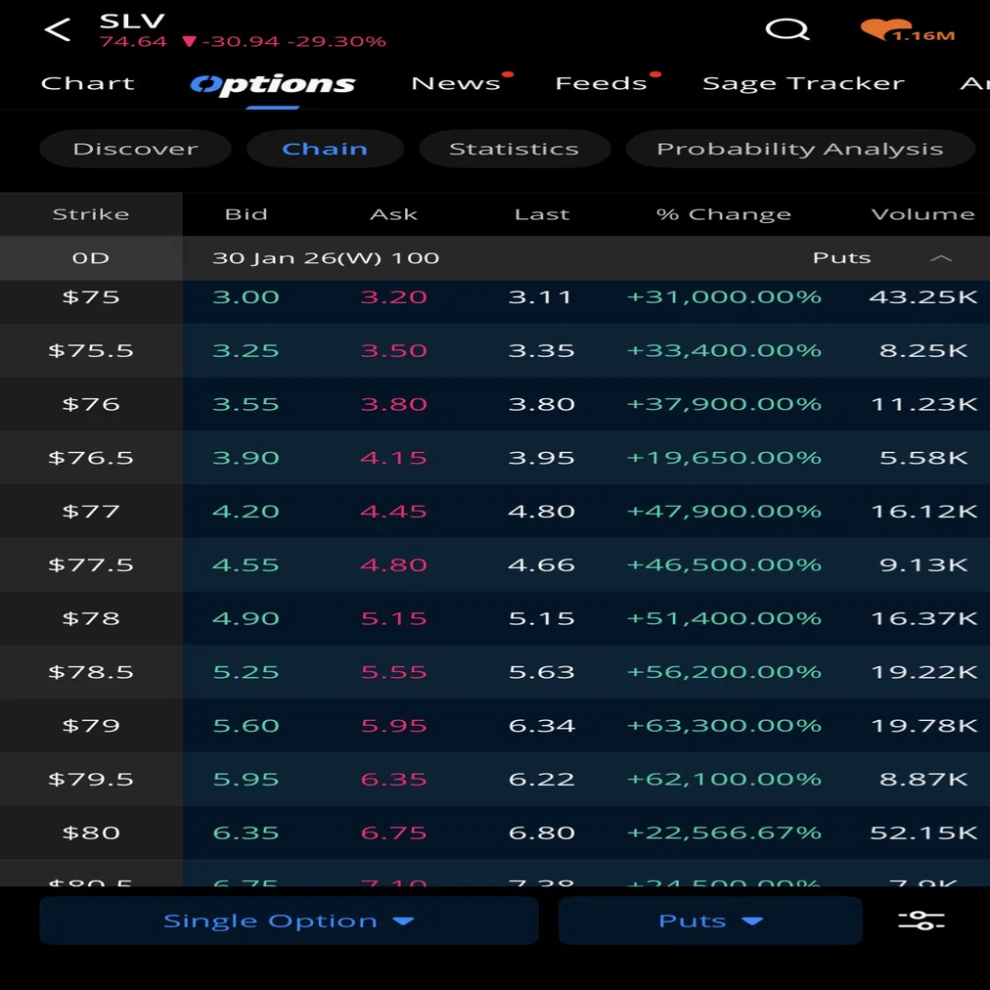Select the $78 strike row
The height and width of the screenshot is (990, 990).
[x=495, y=618]
